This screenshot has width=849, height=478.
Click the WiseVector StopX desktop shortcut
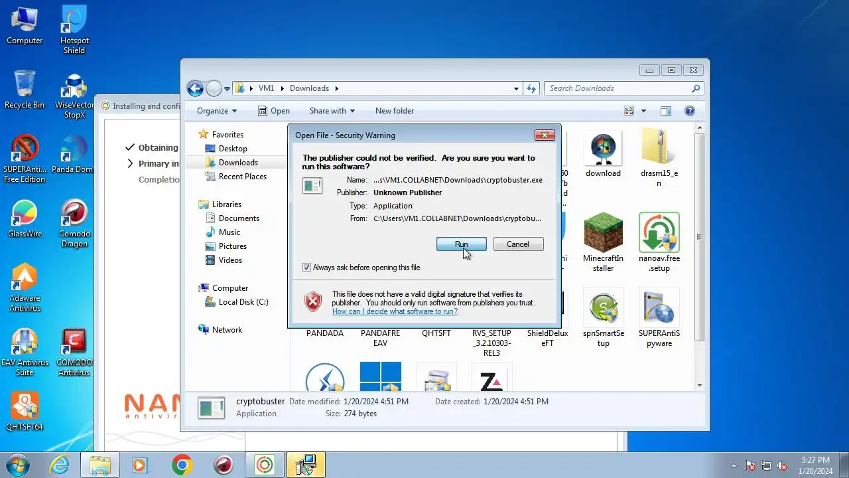click(x=74, y=95)
